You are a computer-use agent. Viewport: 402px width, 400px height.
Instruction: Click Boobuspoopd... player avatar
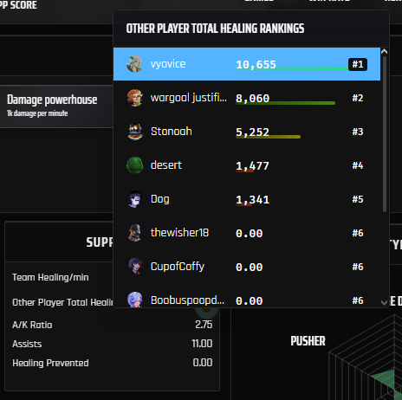click(x=135, y=300)
